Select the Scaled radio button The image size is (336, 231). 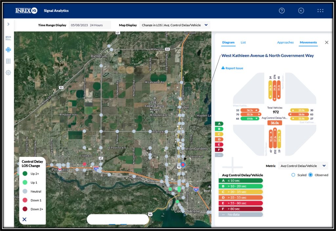point(294,175)
